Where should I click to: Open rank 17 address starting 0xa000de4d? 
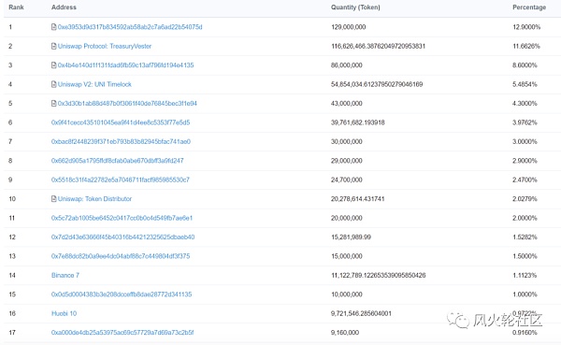(x=122, y=333)
